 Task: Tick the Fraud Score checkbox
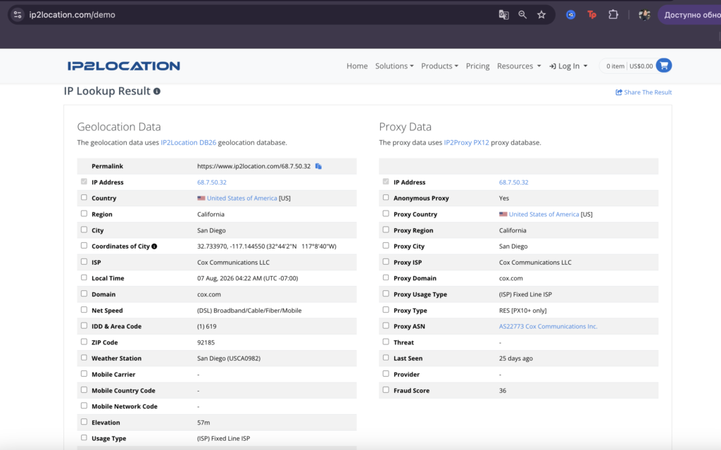point(386,389)
